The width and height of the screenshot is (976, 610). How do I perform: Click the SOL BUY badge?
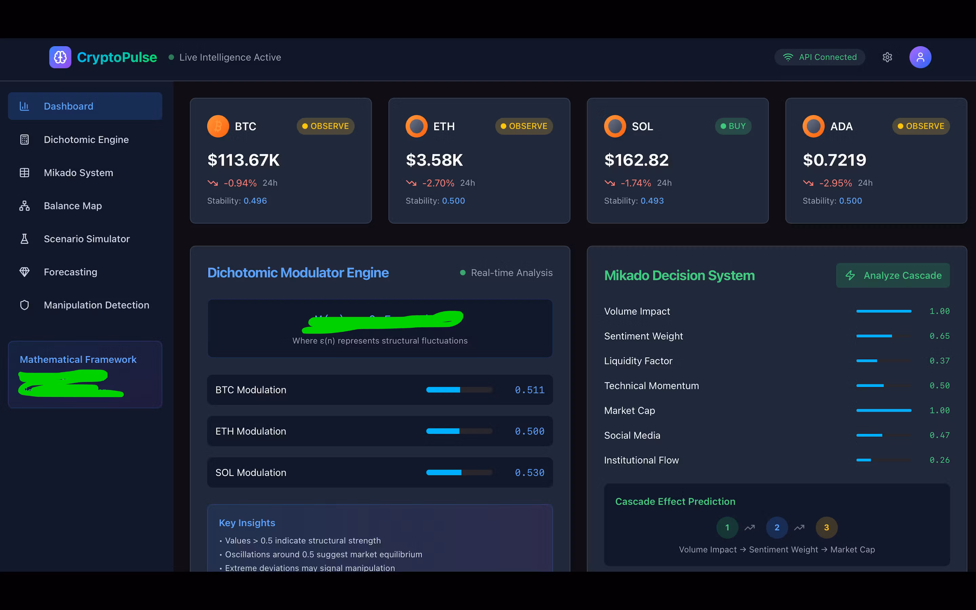[733, 126]
